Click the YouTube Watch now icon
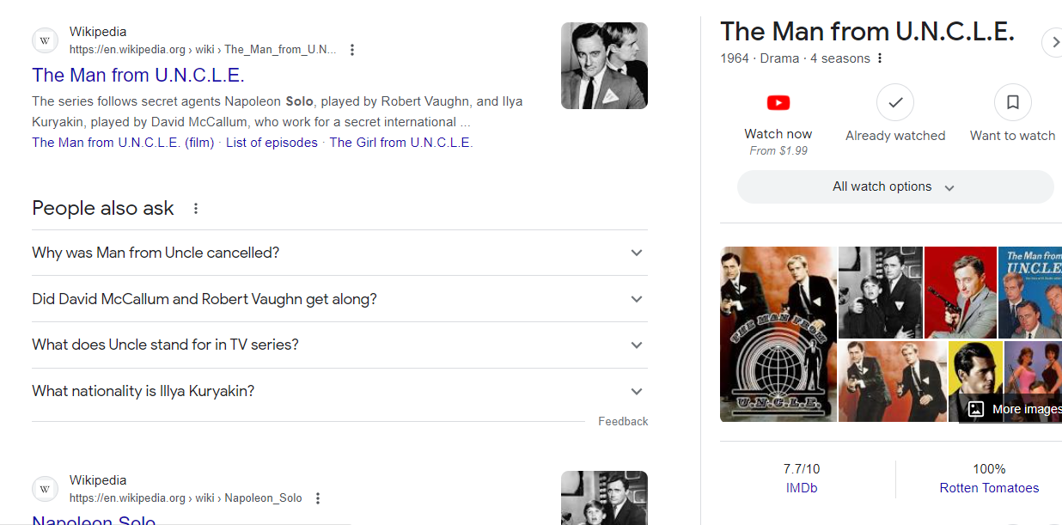 (x=778, y=103)
